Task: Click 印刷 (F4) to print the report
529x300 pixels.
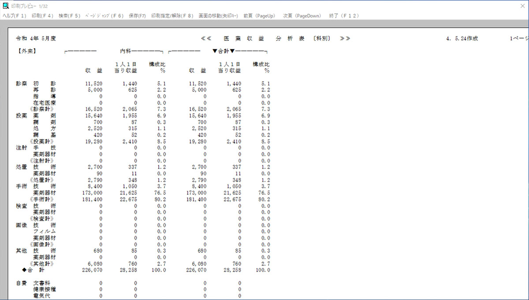Action: (x=42, y=16)
